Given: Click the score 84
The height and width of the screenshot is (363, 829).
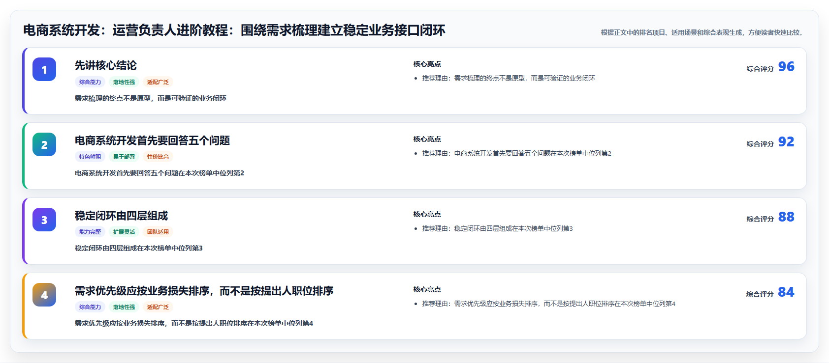Looking at the screenshot, I should tap(786, 292).
